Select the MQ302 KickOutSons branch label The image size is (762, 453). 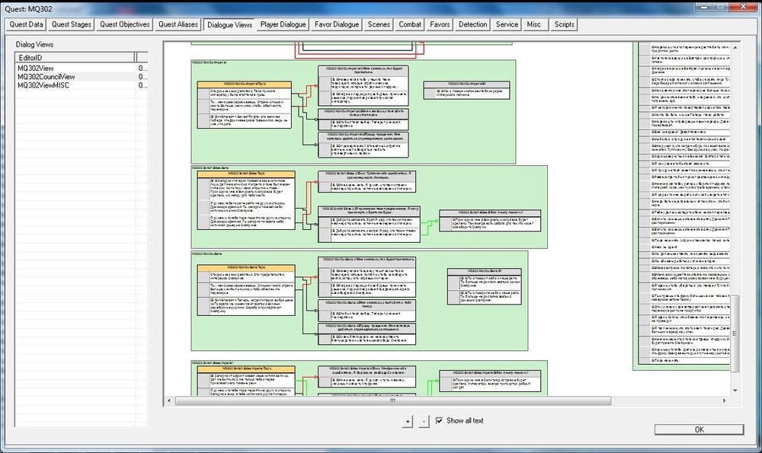tap(207, 254)
